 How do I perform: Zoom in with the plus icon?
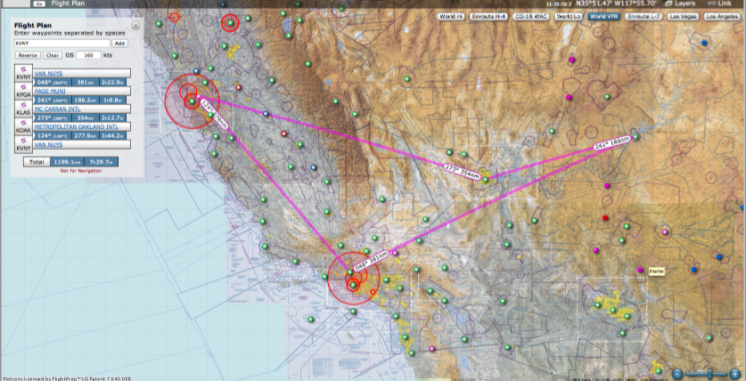735,373
